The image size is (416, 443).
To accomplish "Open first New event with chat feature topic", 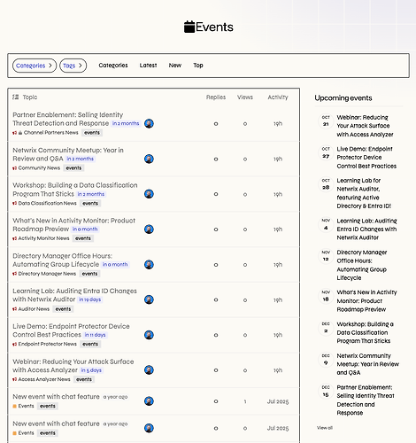I will coord(56,397).
